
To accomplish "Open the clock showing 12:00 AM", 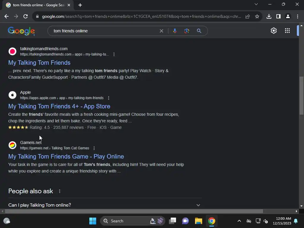I will pos(282,221).
